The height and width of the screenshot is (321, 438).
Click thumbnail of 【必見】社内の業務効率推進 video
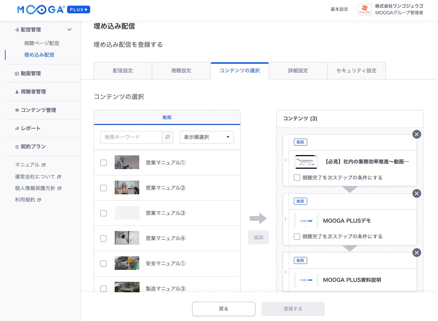click(306, 162)
